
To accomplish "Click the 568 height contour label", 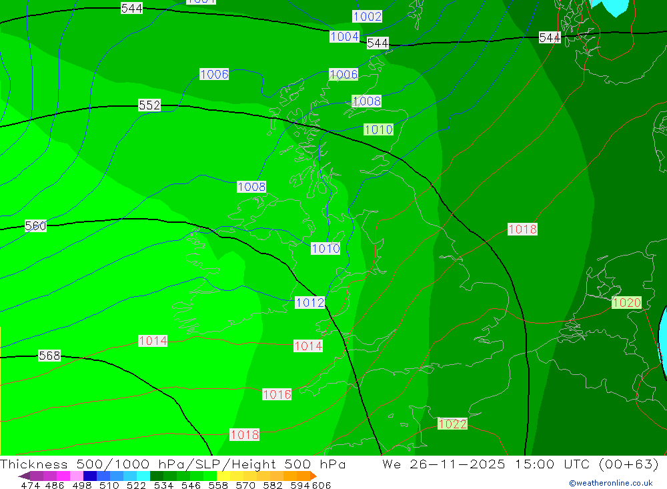I will coord(49,356).
